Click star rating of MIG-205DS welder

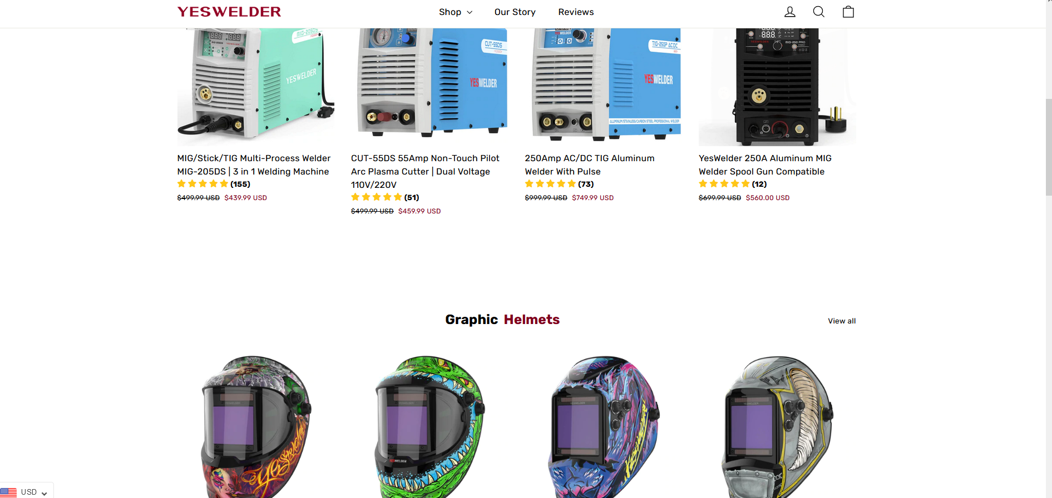[x=203, y=184]
